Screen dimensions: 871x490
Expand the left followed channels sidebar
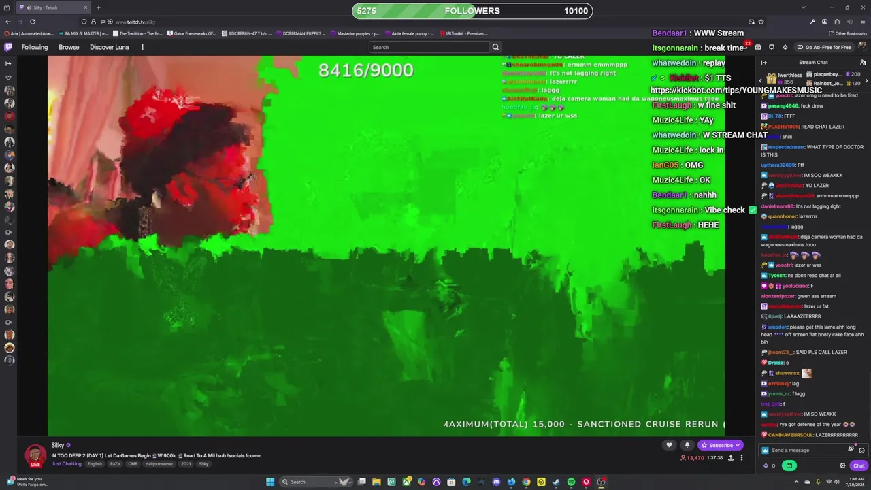(8, 63)
